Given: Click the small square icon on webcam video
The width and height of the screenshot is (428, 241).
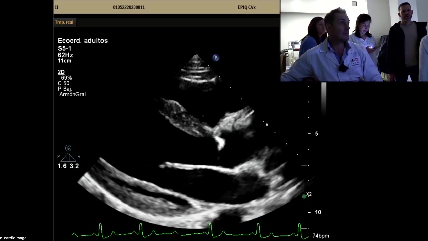Looking at the screenshot, I should pos(354,4).
